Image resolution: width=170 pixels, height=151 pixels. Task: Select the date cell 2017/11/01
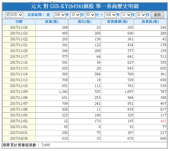pos(19,127)
